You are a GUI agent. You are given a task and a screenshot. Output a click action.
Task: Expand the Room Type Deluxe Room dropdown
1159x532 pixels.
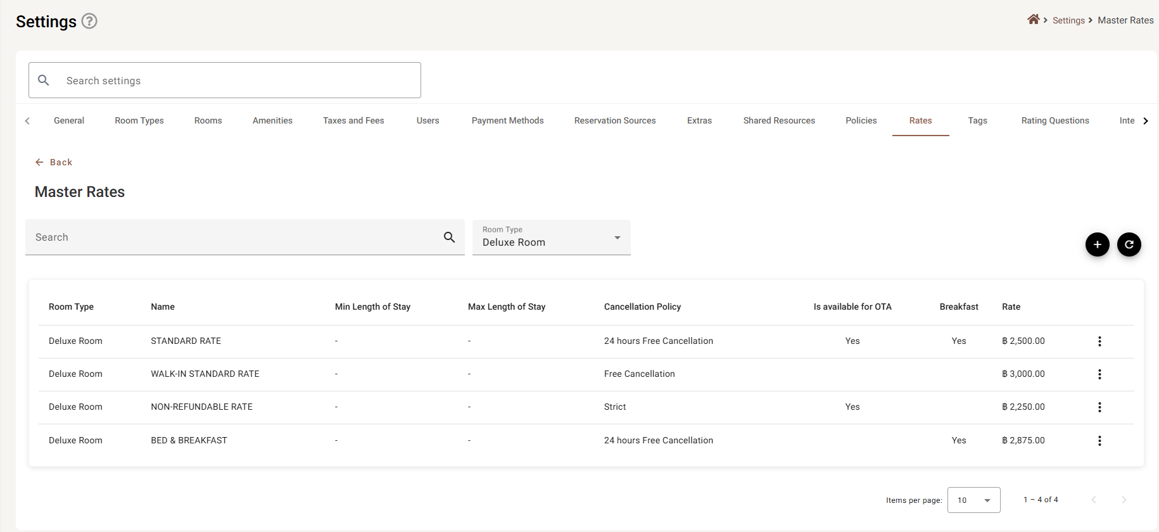tap(552, 237)
